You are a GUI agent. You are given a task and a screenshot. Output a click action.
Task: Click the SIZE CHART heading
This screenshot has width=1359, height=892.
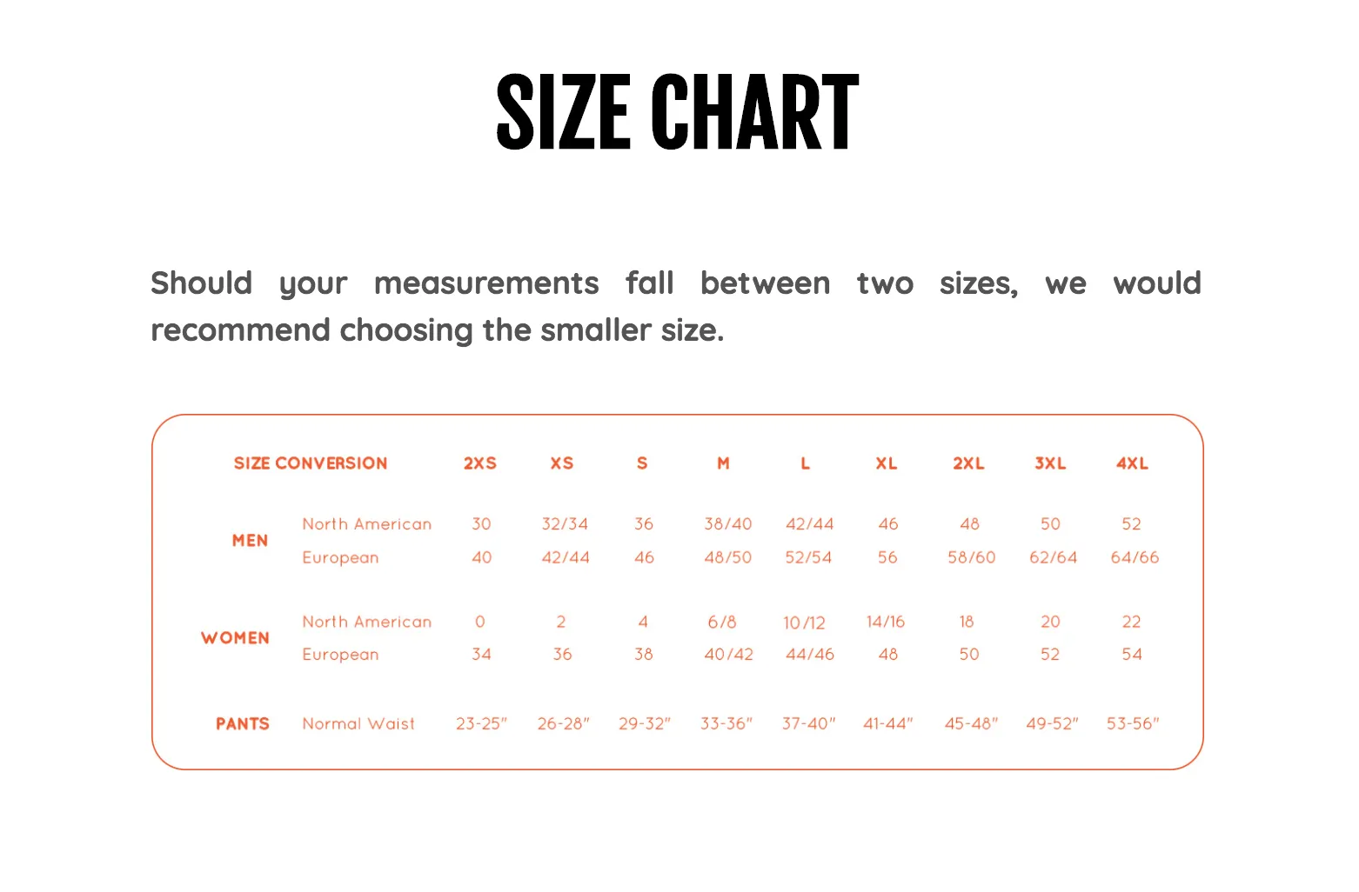(678, 112)
